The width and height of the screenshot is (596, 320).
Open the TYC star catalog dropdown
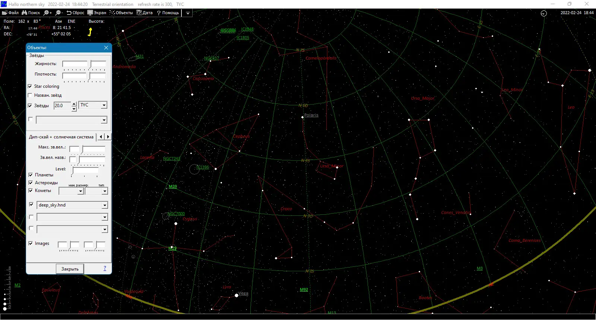(x=104, y=105)
